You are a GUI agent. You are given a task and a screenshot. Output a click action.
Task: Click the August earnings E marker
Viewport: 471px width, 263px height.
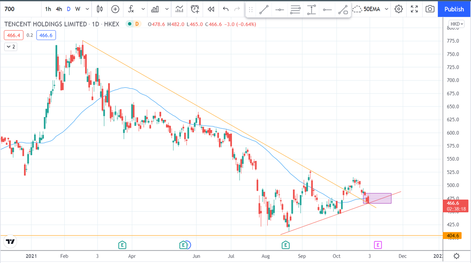coord(286,245)
